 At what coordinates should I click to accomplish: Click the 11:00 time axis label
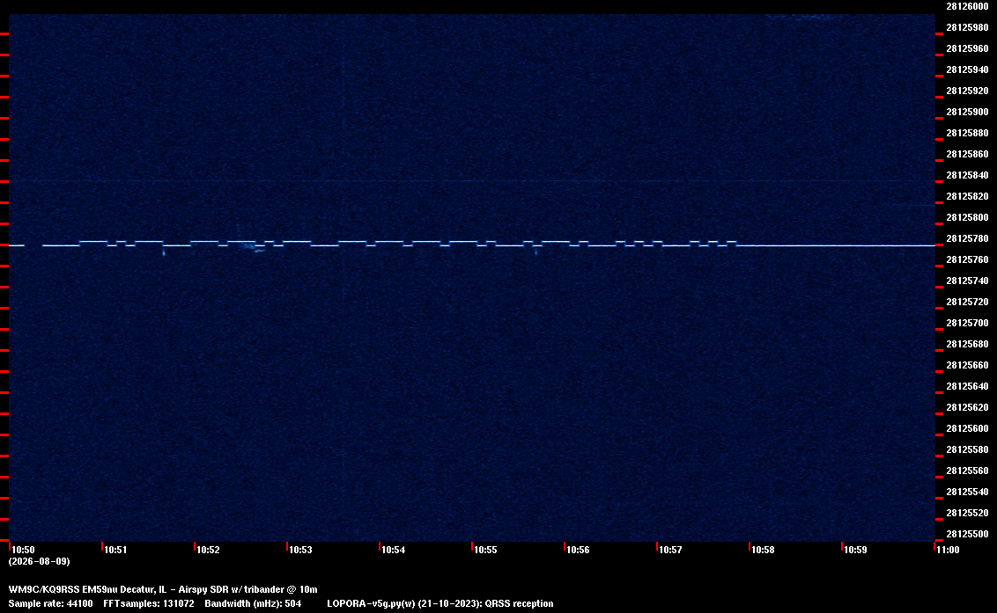[x=948, y=550]
